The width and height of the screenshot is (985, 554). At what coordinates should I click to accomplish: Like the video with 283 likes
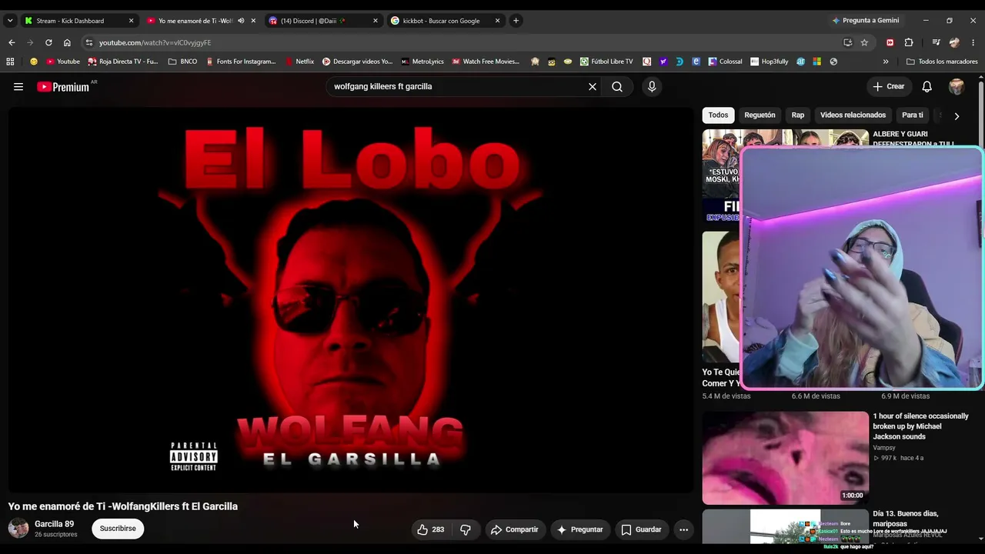[430, 529]
